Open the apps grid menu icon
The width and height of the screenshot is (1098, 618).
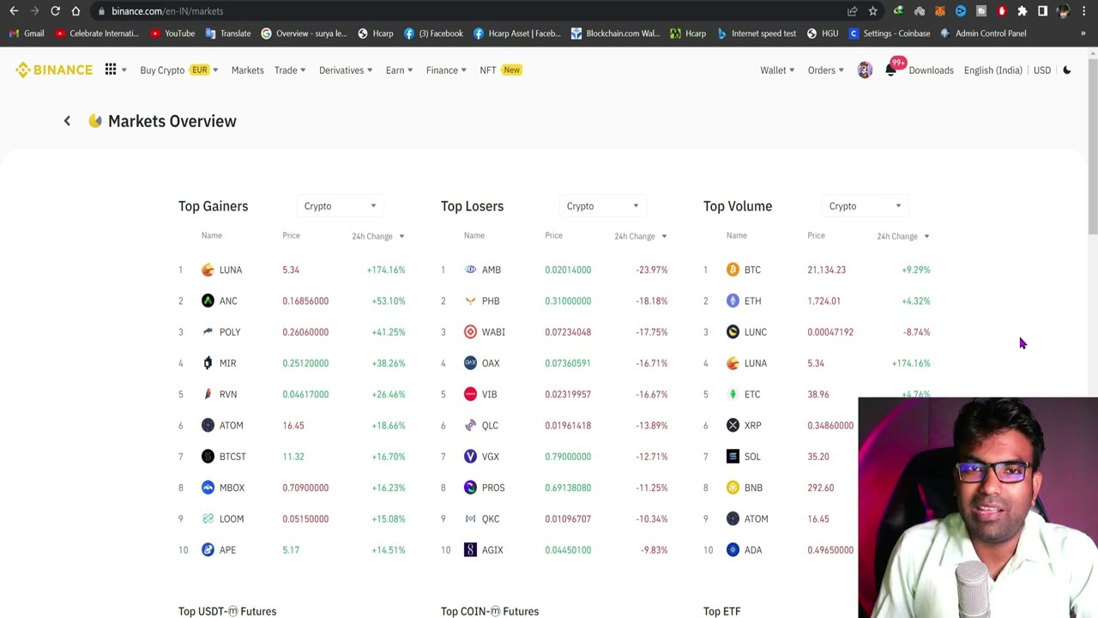coord(111,70)
